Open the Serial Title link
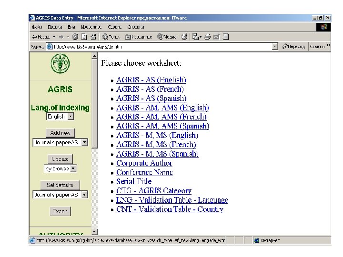 (x=134, y=181)
